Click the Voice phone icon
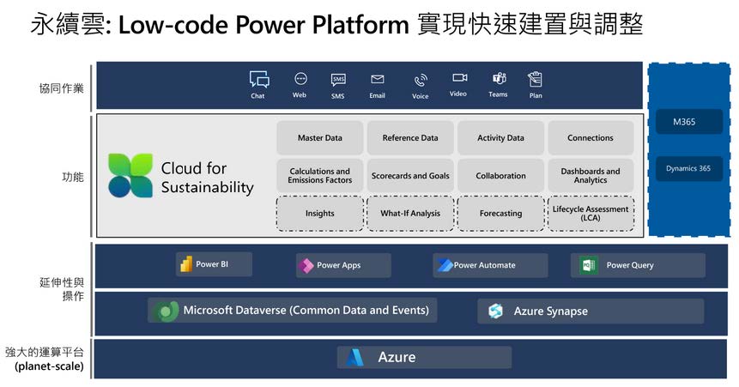Image resolution: width=739 pixels, height=387 pixels. tap(421, 80)
